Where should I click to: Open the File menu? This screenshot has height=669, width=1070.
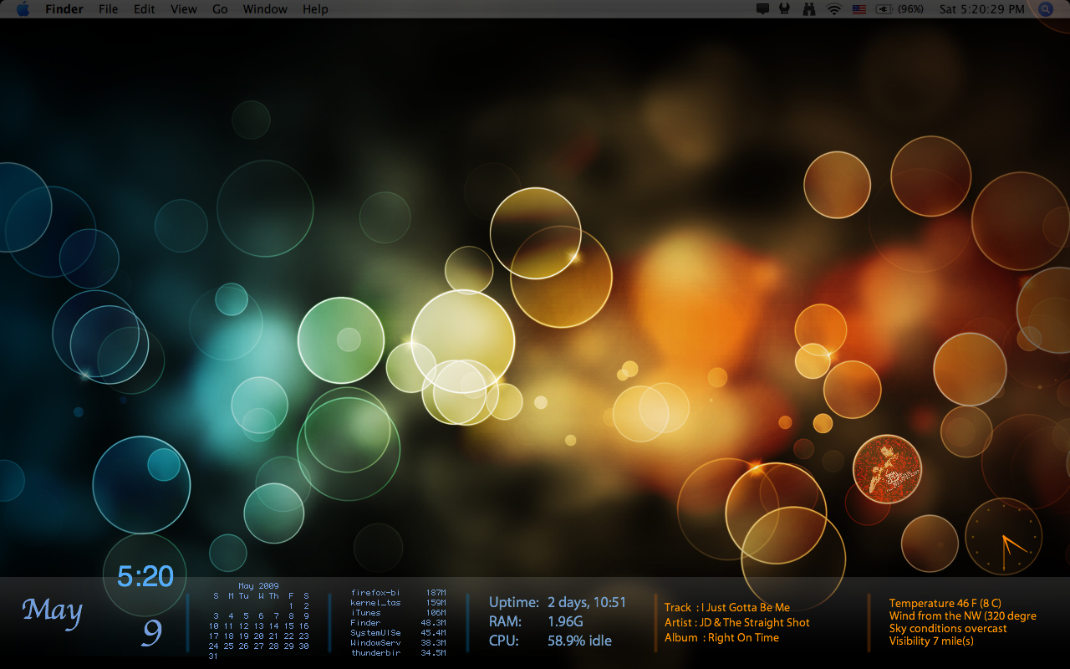click(108, 9)
